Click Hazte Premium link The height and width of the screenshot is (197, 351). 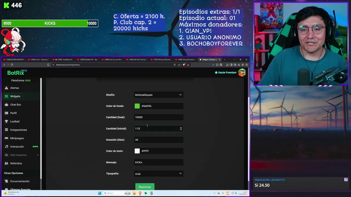(225, 73)
